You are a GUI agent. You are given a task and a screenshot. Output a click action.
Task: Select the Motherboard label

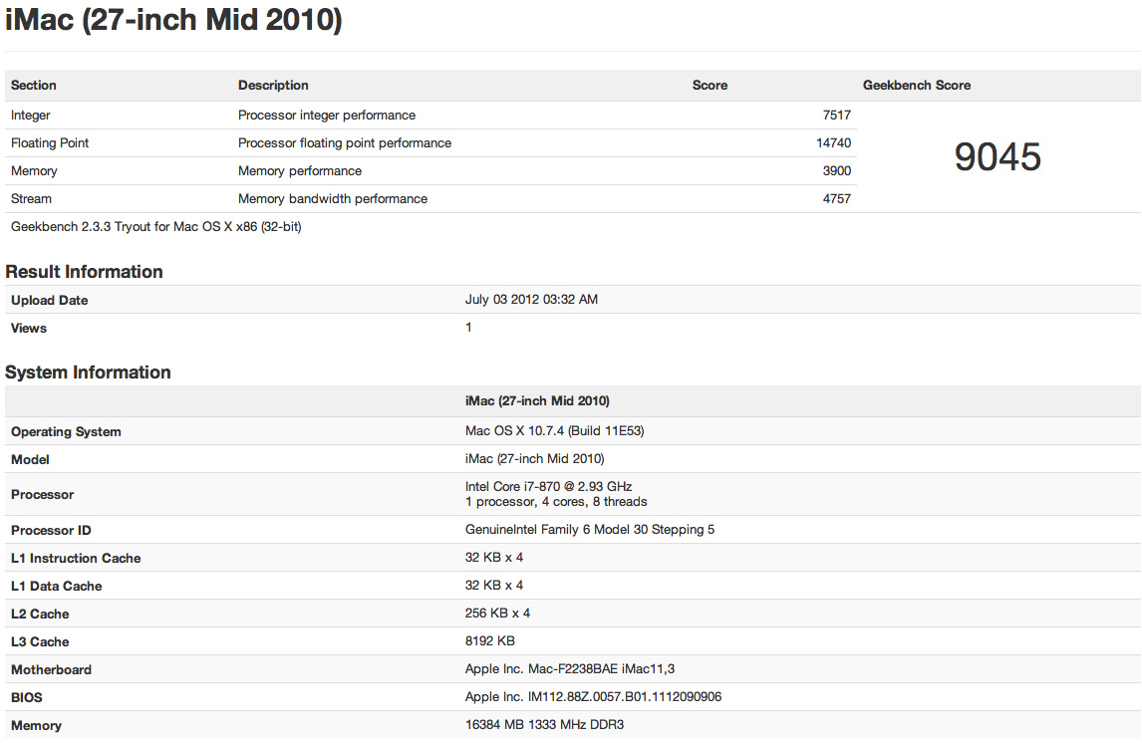click(x=51, y=669)
